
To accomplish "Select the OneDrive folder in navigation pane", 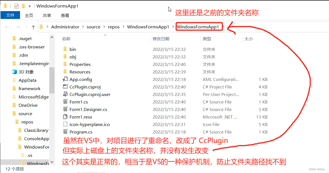I will pyautogui.click(x=28, y=105).
